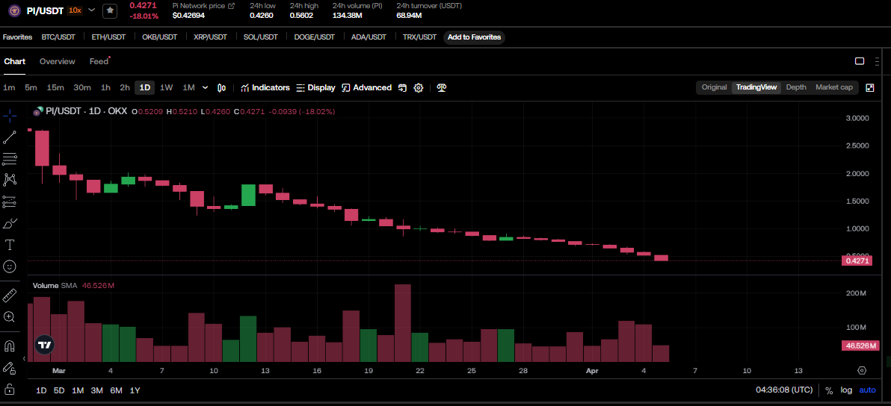891x406 pixels.
Task: Toggle log scale
Action: [847, 390]
